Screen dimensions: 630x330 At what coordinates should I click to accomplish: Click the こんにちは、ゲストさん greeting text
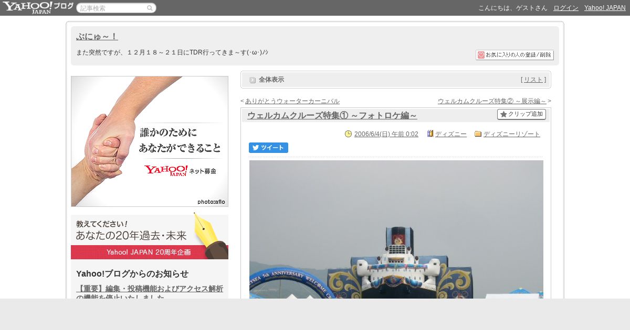coord(513,8)
